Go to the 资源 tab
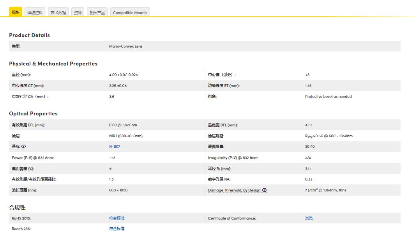 point(78,12)
